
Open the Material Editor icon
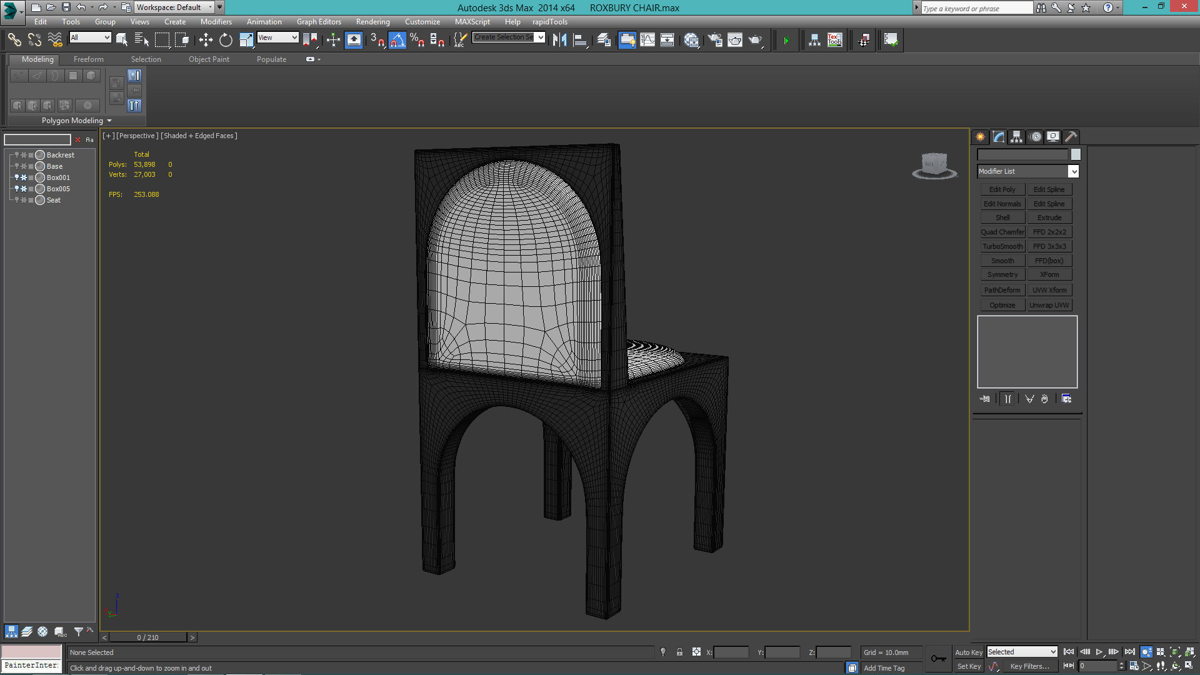(x=691, y=40)
